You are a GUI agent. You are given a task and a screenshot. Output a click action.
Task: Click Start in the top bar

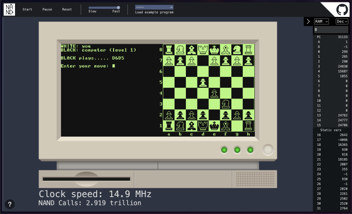pos(28,9)
